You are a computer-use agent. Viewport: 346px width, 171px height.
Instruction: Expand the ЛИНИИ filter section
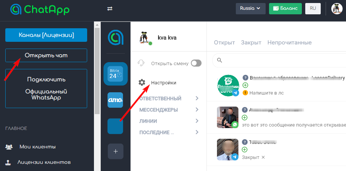(x=169, y=121)
